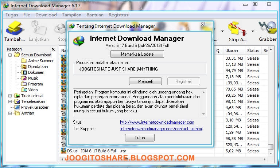The height and width of the screenshot is (168, 280).
Task: Close the Kategori panel
Action: [53, 49]
